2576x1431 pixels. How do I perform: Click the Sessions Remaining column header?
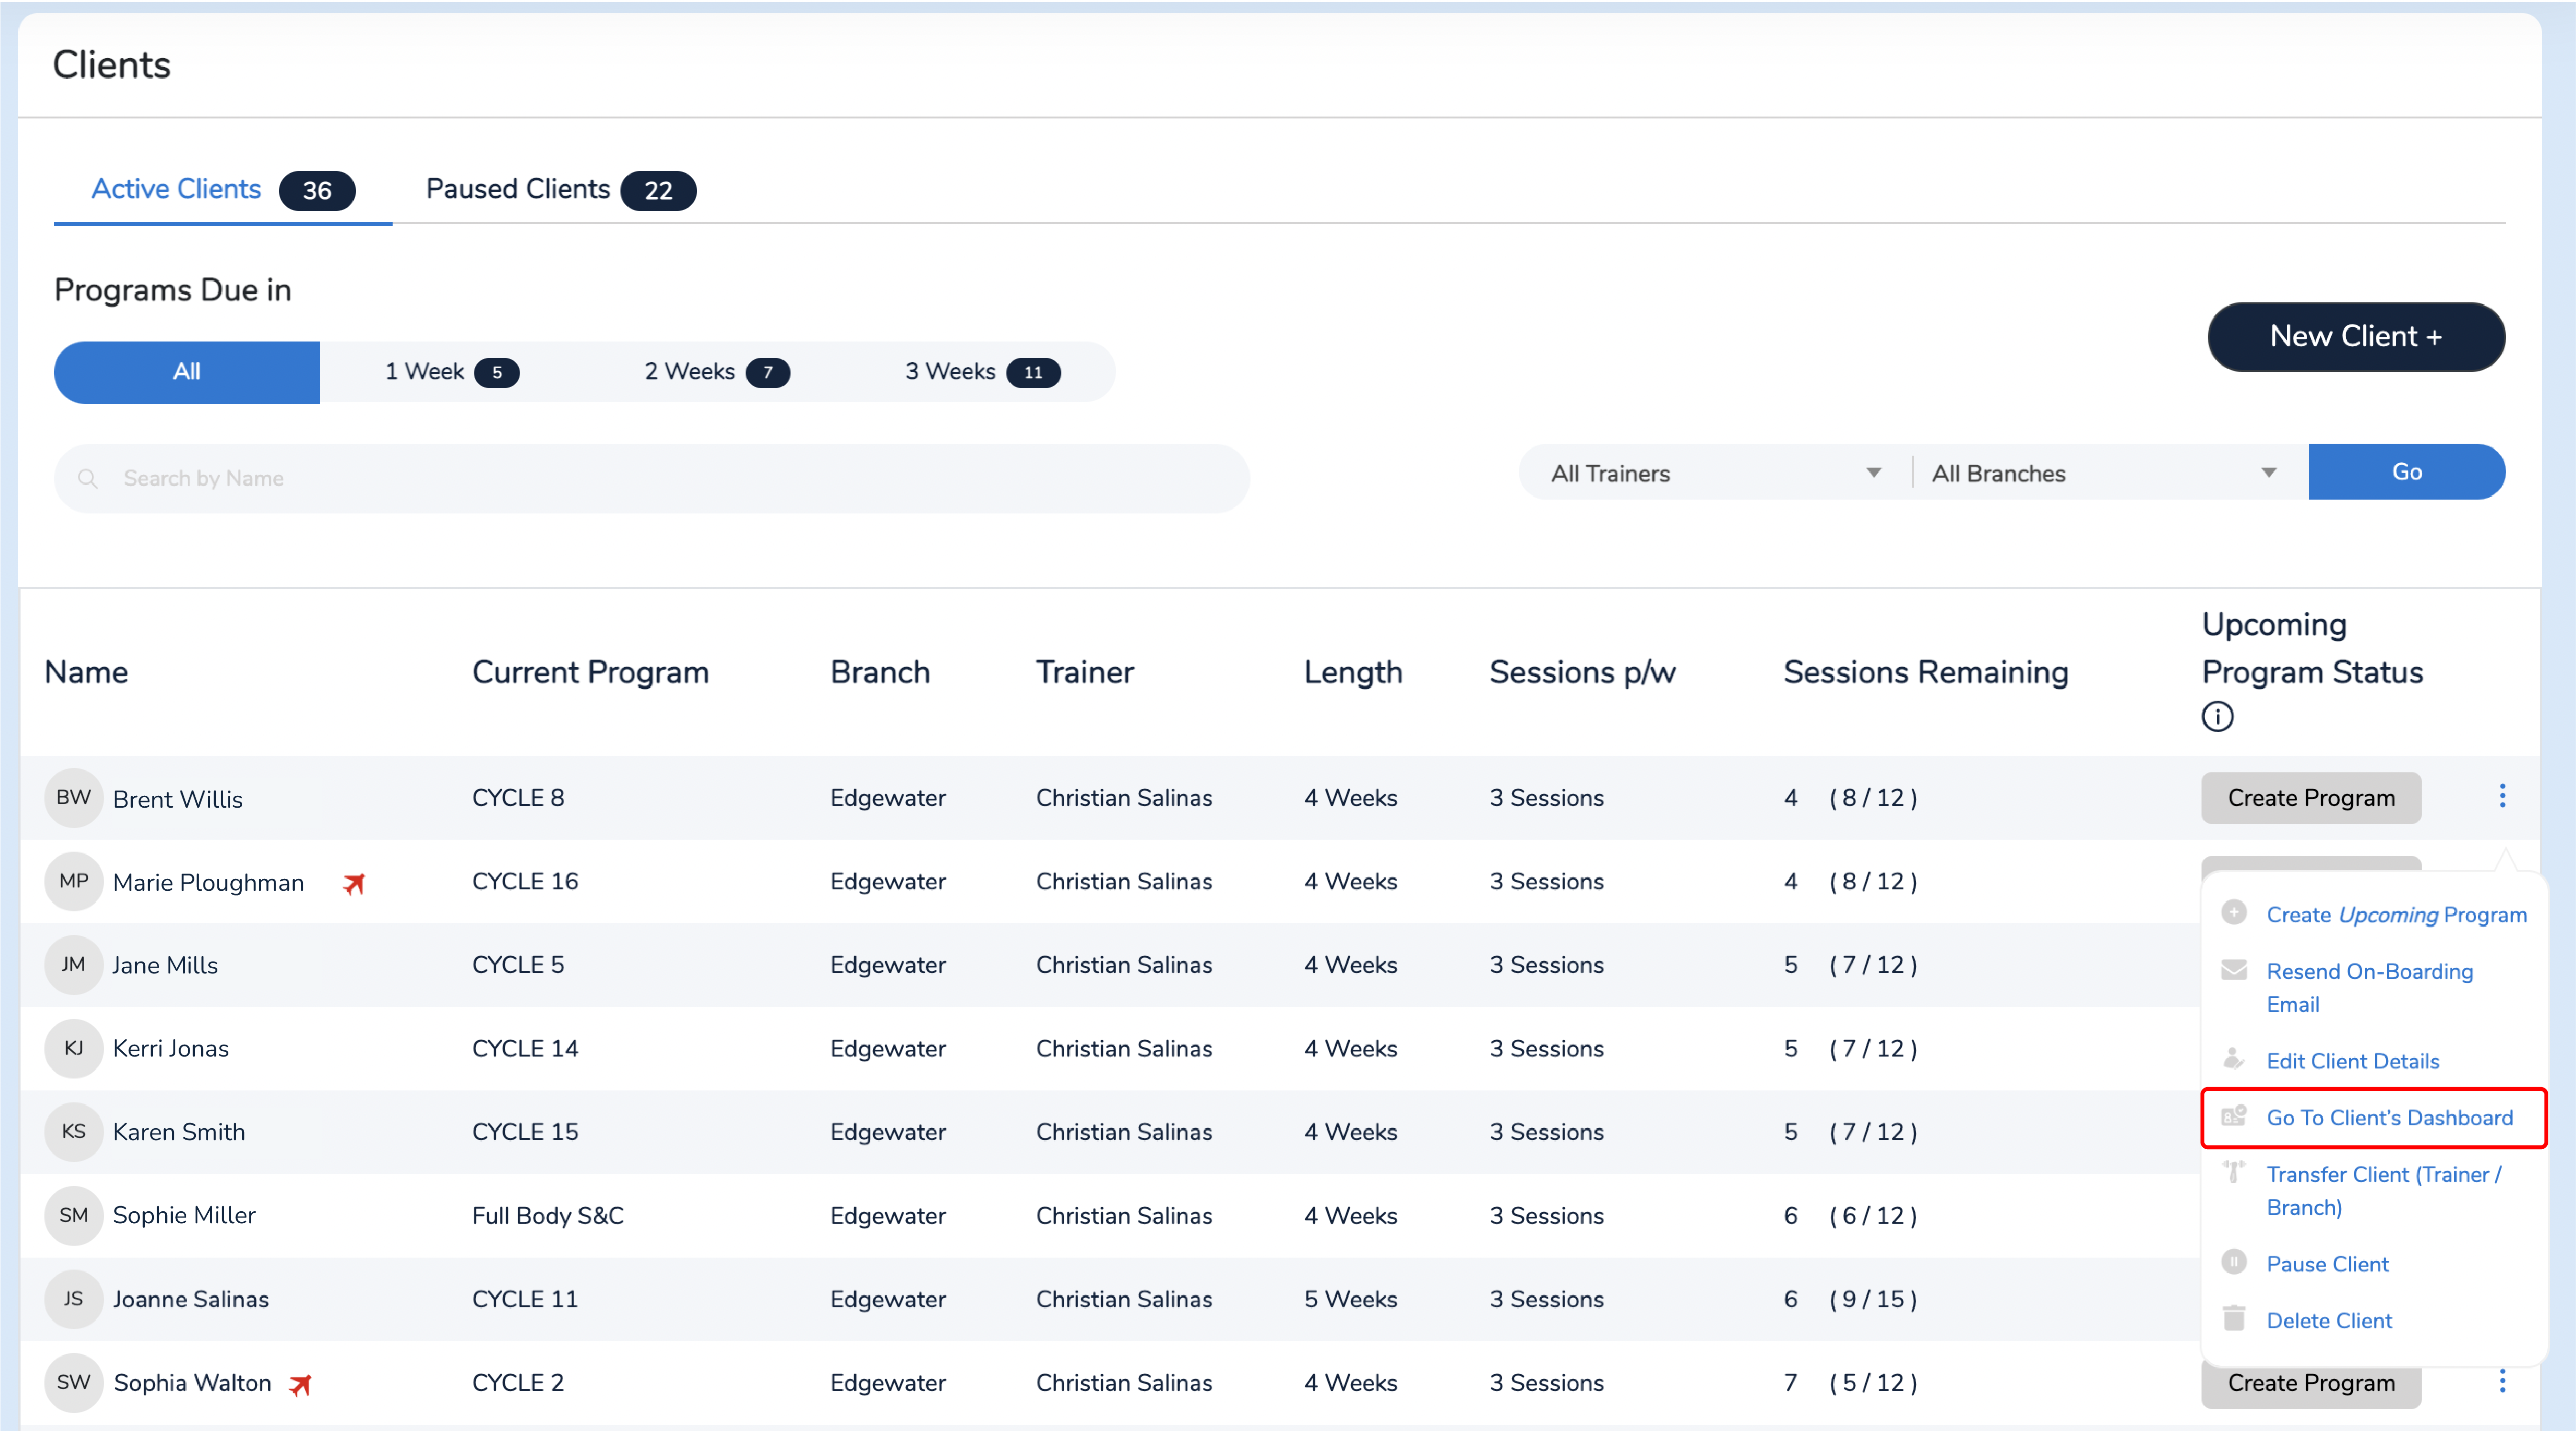point(1925,672)
